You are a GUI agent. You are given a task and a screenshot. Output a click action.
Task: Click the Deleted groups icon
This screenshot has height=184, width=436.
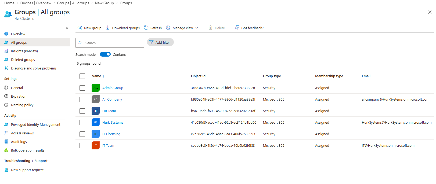(x=6, y=60)
